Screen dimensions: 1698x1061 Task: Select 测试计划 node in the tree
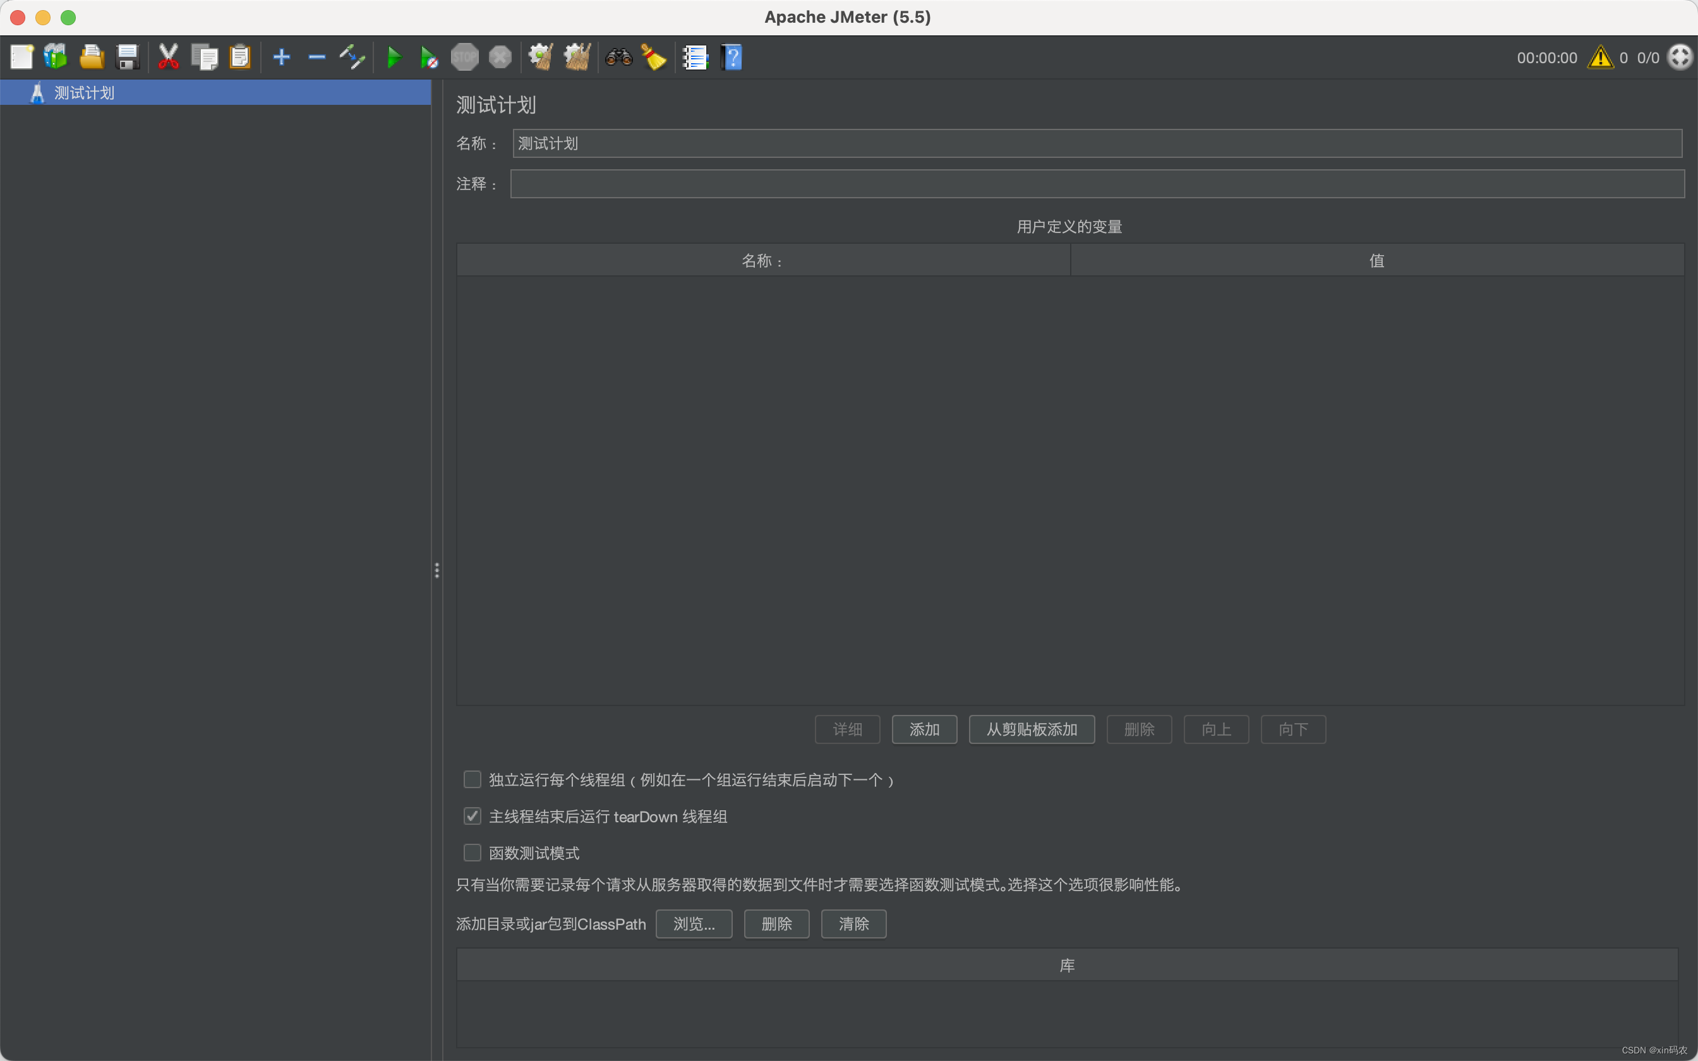[x=84, y=92]
